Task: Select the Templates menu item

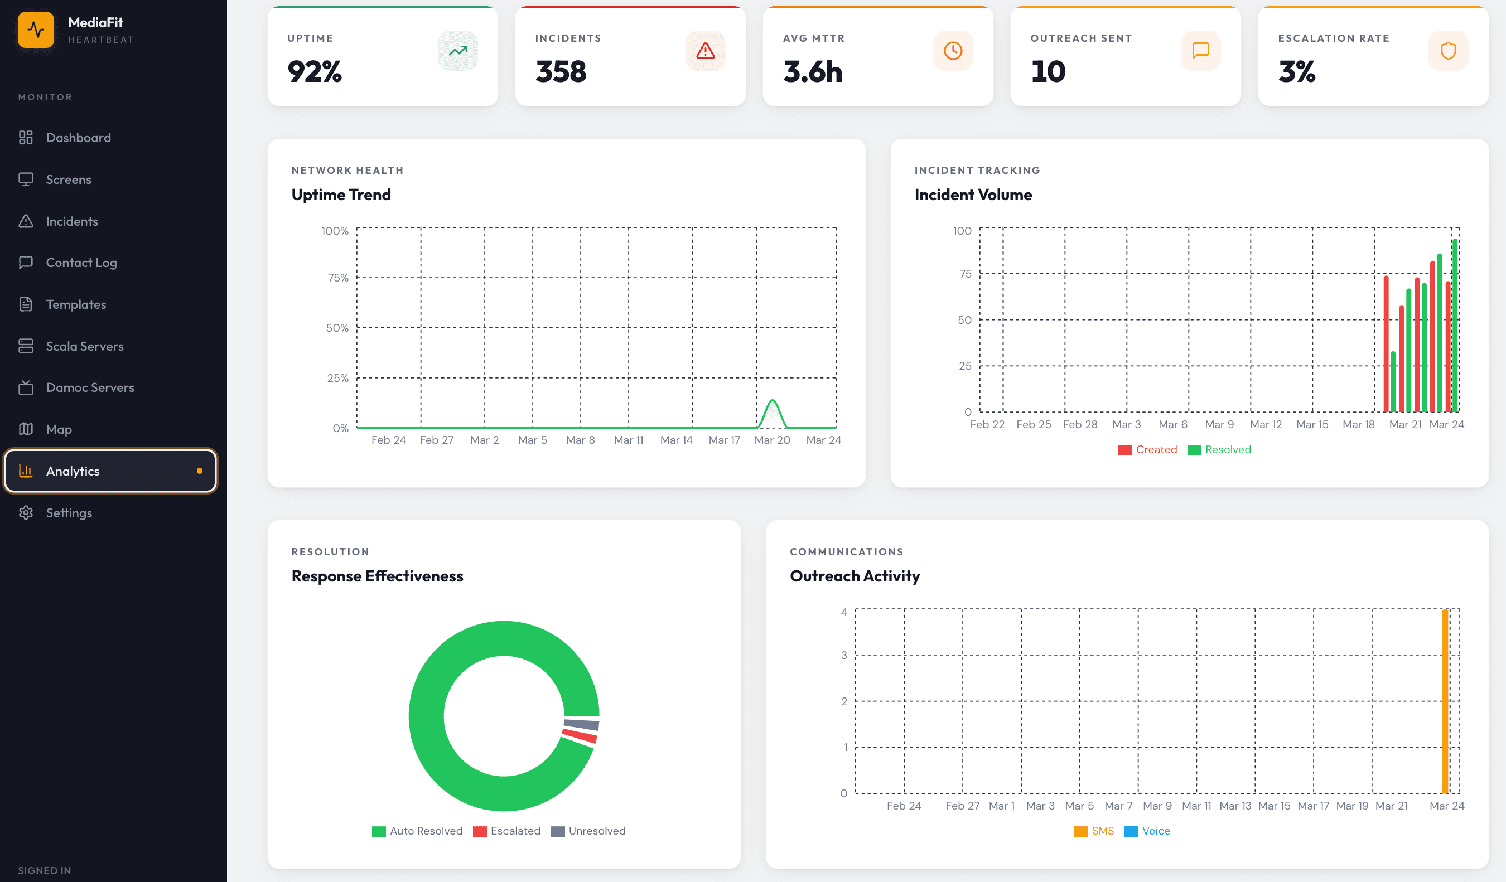Action: click(x=78, y=304)
